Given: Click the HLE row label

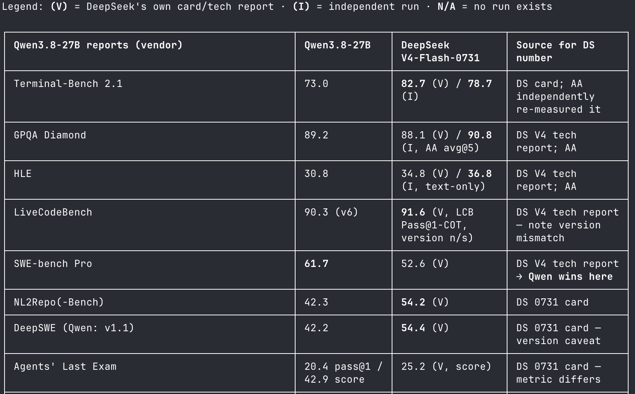Looking at the screenshot, I should (x=23, y=174).
